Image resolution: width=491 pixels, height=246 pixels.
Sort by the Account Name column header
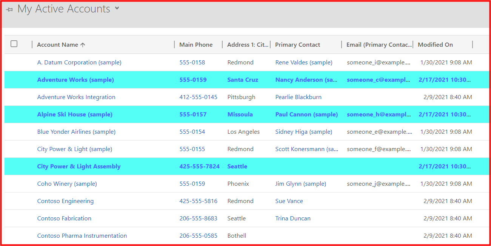click(61, 44)
